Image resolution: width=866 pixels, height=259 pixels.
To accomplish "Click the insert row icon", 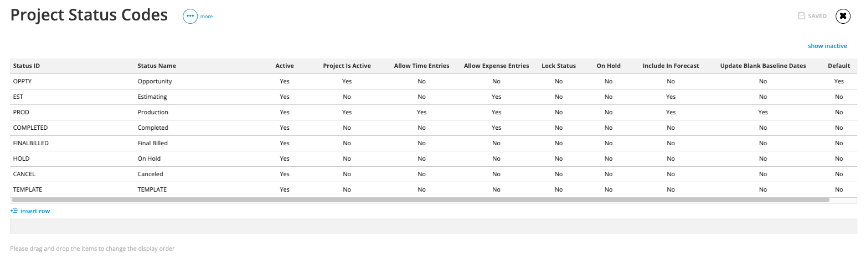I will click(x=14, y=211).
